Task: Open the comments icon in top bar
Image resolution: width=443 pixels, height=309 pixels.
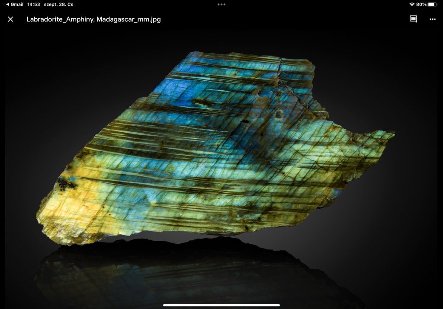Action: click(413, 19)
